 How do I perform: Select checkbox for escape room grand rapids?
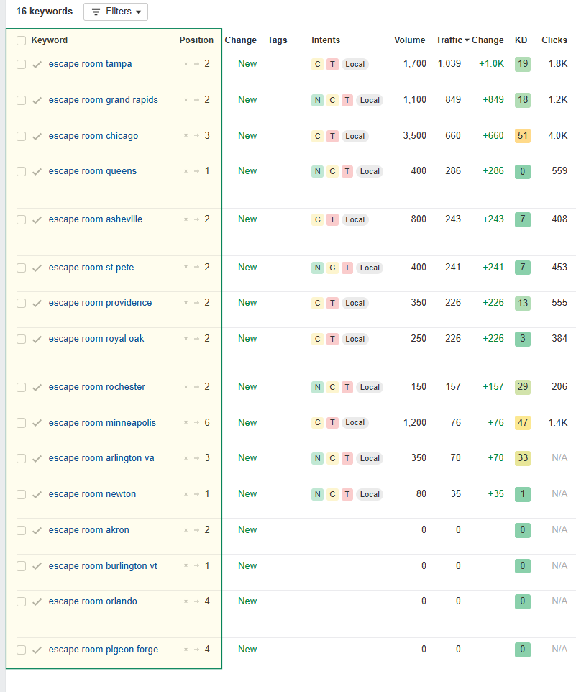click(21, 100)
